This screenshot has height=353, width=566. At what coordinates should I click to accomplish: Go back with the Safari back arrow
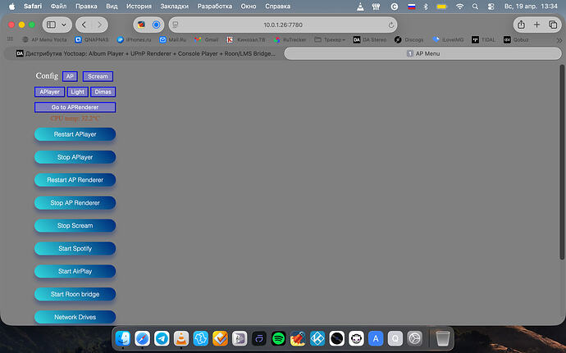tap(84, 25)
